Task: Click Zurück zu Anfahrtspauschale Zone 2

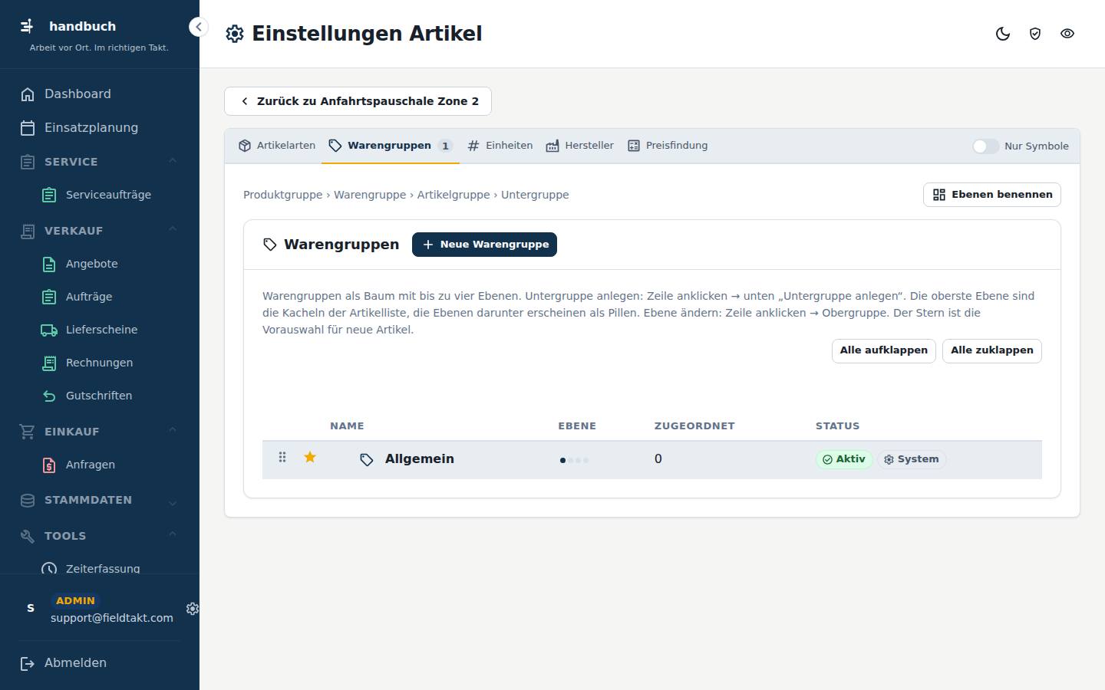Action: (x=358, y=101)
